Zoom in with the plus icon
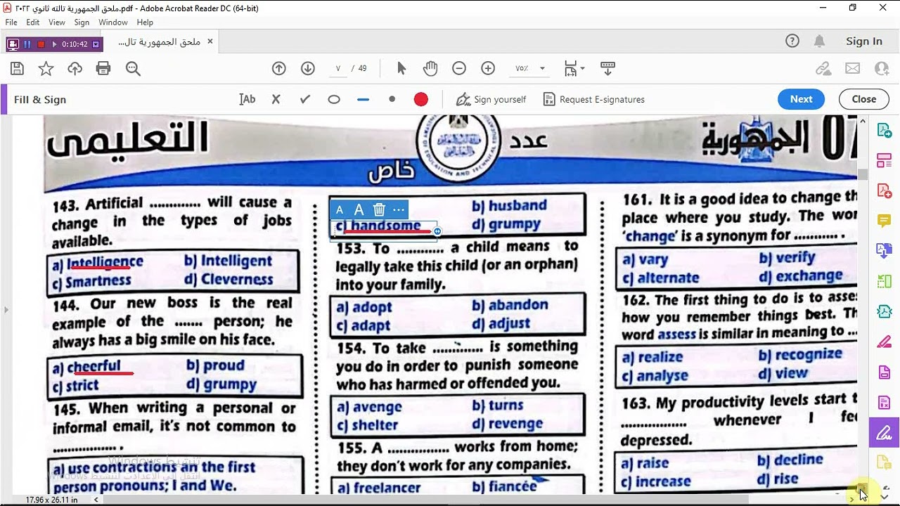 (488, 68)
